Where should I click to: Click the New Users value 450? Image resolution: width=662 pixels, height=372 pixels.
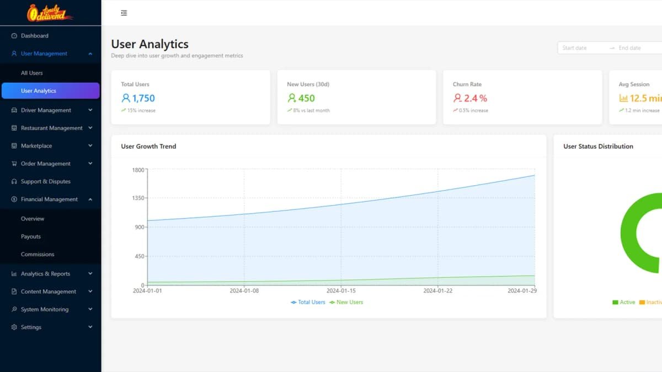[307, 98]
